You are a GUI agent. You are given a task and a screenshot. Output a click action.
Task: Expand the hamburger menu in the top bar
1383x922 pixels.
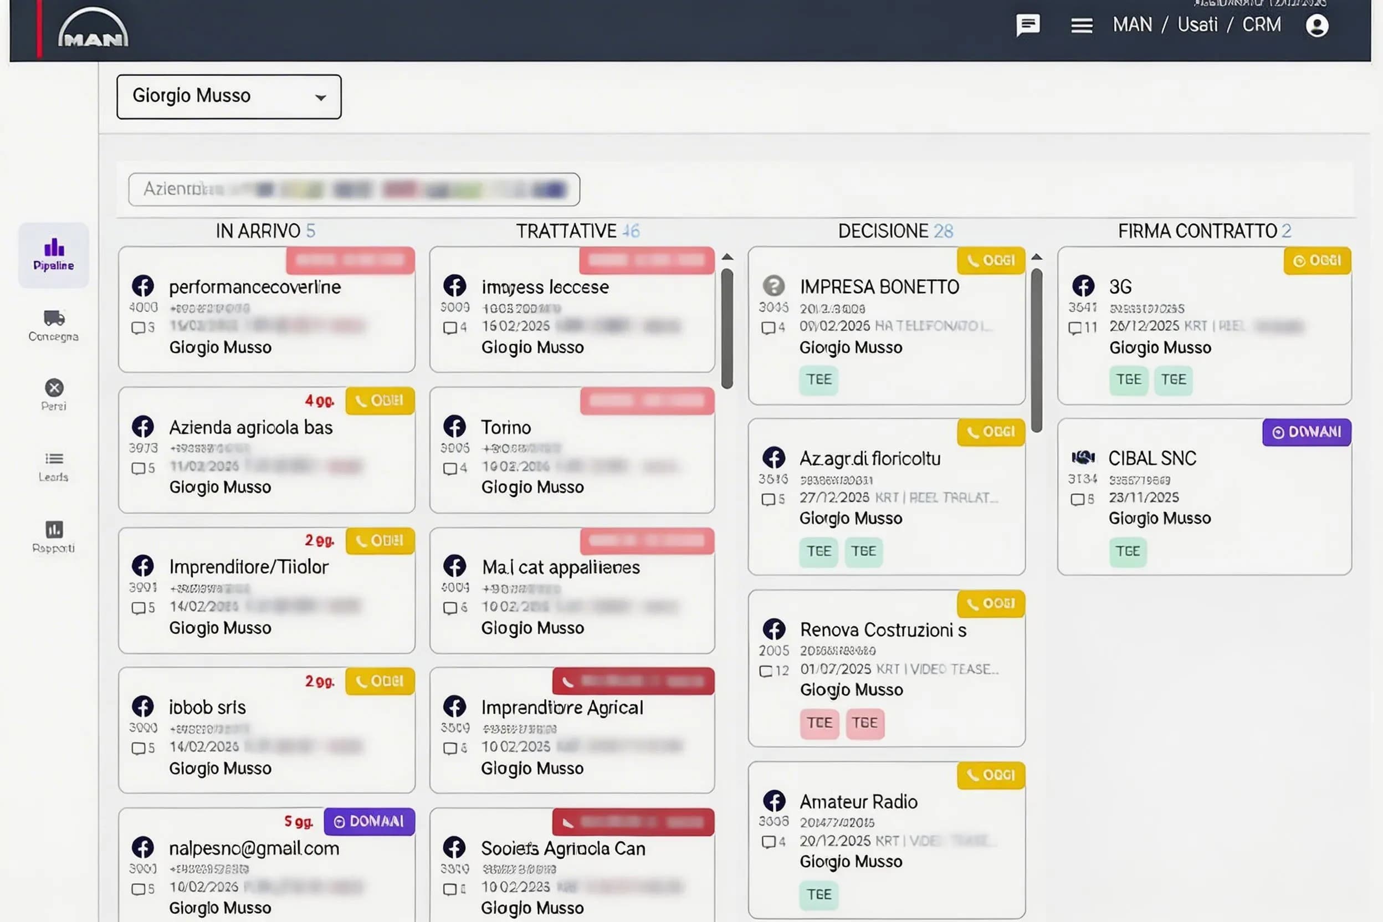point(1081,25)
